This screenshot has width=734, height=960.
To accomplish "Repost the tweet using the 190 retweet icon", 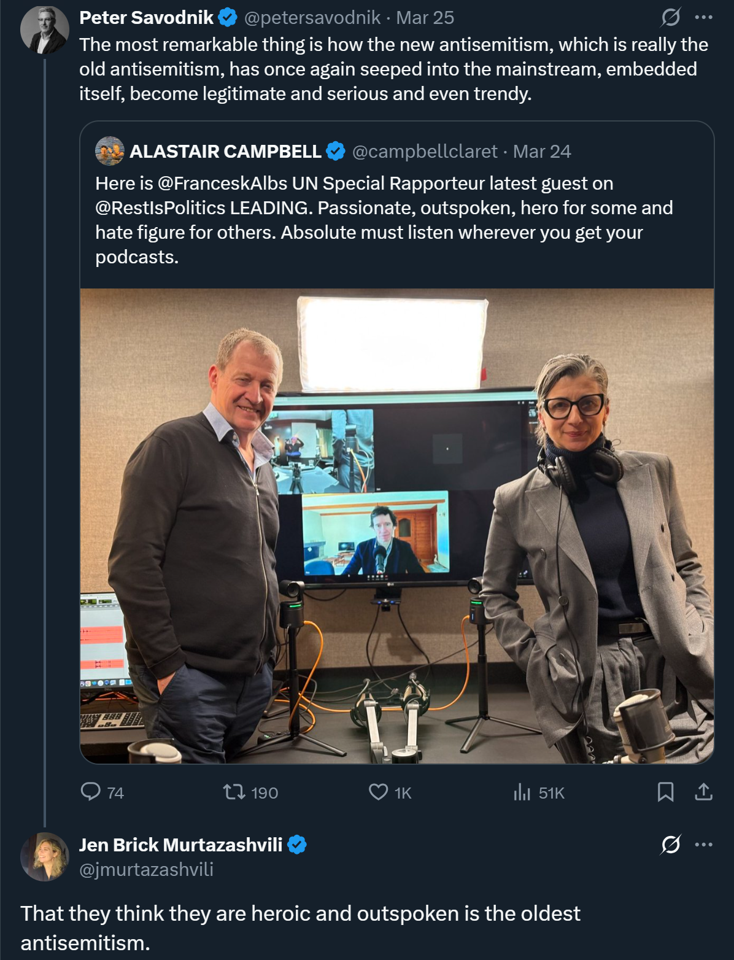I will point(234,792).
